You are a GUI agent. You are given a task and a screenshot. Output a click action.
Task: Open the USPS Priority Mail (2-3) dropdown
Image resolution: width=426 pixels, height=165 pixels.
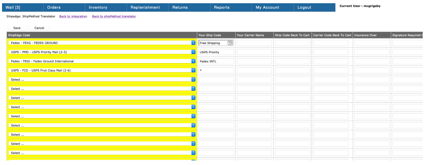click(102, 52)
